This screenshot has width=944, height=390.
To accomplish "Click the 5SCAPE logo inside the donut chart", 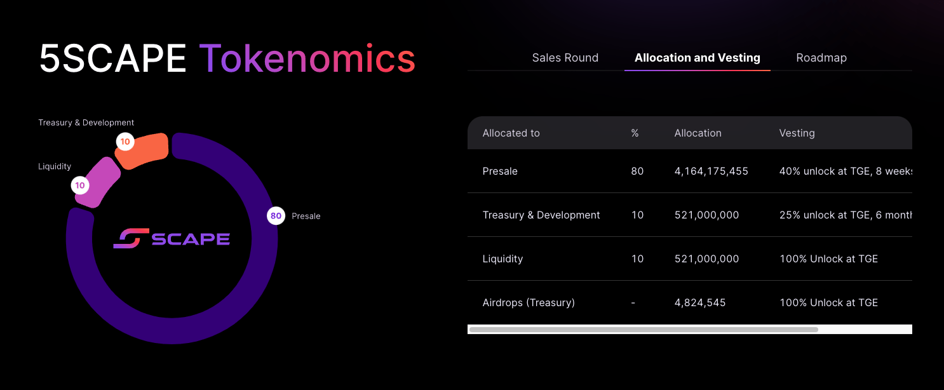I will tap(172, 239).
